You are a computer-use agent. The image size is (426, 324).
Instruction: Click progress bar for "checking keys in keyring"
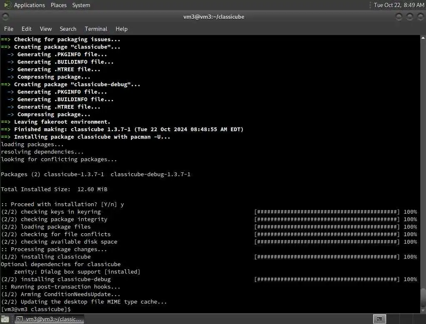327,212
